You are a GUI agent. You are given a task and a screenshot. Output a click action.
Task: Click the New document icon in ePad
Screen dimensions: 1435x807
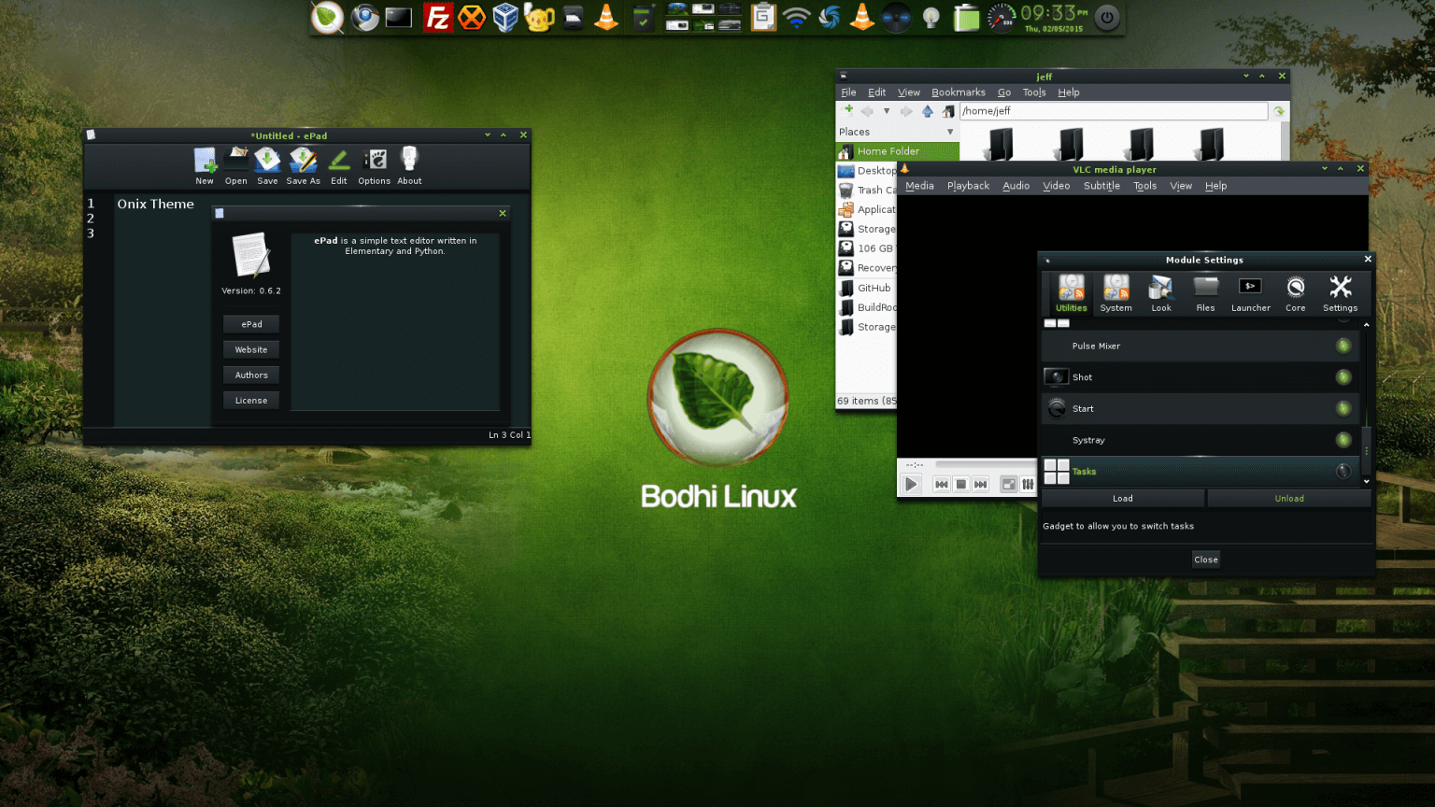pyautogui.click(x=205, y=161)
